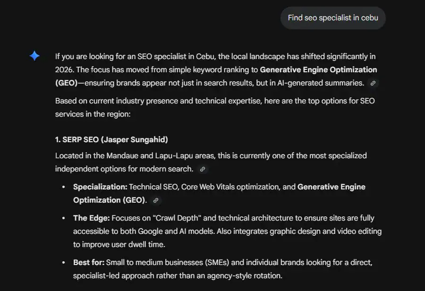
Task: Click bold "Generative Engine Optimization" in the intro paragraph
Action: (318, 70)
